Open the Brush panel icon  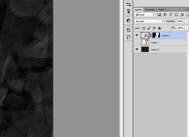(x=128, y=4)
